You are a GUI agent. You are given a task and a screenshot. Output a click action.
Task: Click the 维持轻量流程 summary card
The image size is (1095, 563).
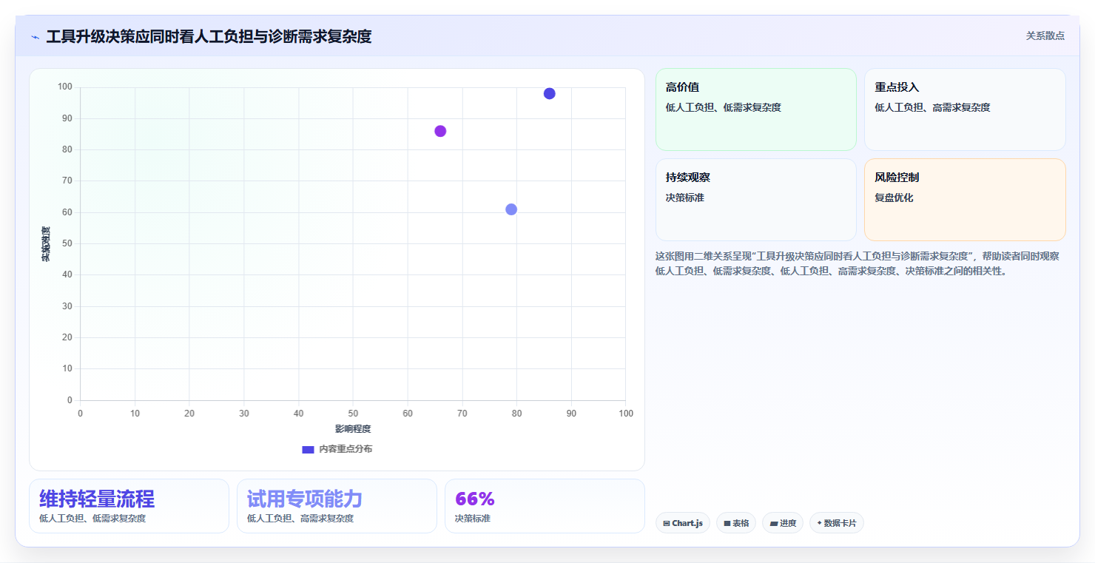[x=129, y=506]
